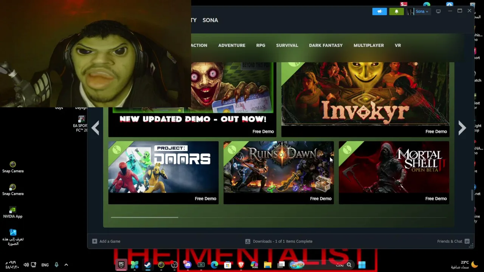Open Discord from the taskbar

pos(188,265)
